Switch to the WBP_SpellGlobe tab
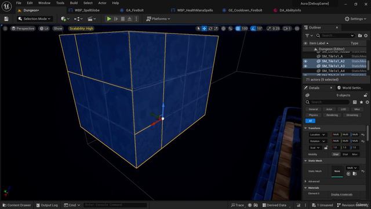371x209 pixels. (87, 10)
